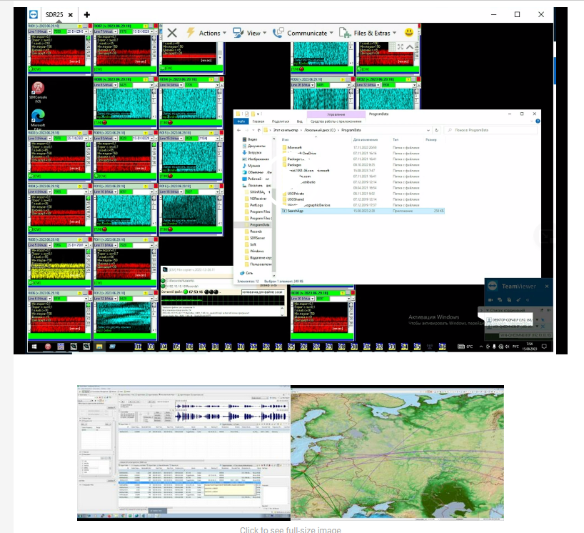584x533 pixels.
Task: Open the Communicate menu
Action: (x=303, y=33)
